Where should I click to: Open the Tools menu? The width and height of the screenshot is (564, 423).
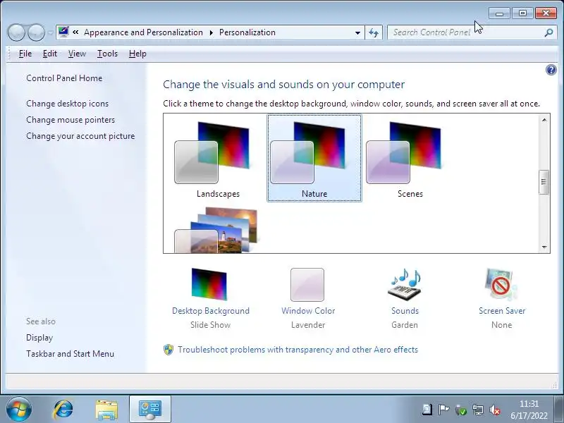tap(107, 54)
